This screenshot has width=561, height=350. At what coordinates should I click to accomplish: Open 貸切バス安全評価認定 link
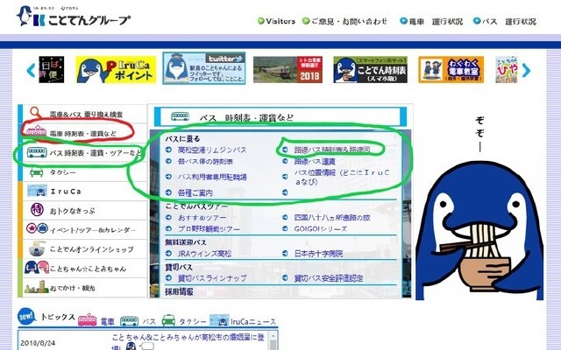pyautogui.click(x=329, y=278)
